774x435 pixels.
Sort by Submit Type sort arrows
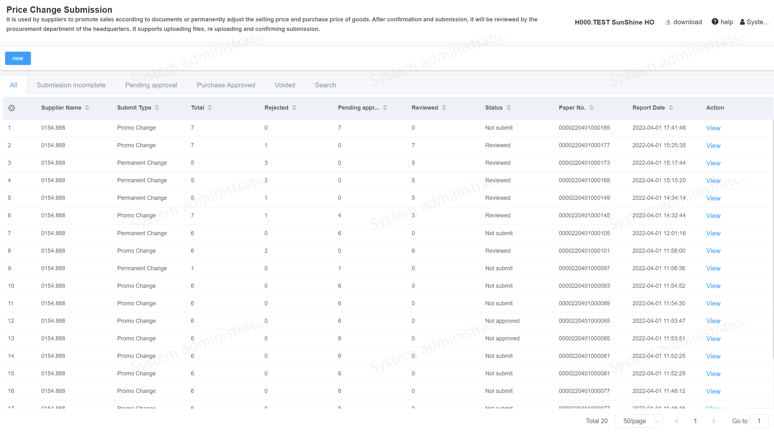(x=157, y=108)
